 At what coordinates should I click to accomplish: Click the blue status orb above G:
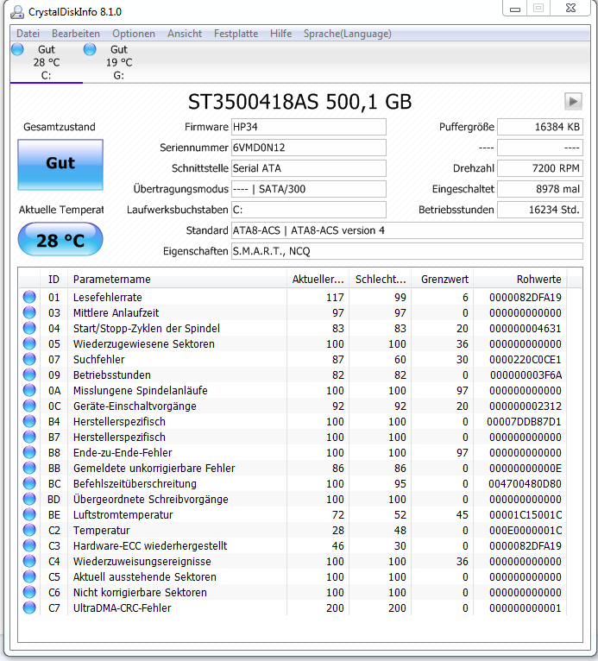point(90,49)
